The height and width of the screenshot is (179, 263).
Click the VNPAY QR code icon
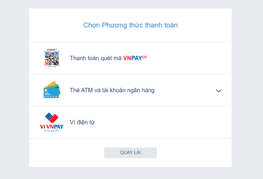pos(52,58)
